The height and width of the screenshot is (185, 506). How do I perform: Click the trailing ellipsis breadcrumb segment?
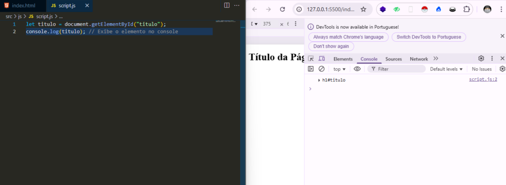pyautogui.click(x=61, y=16)
